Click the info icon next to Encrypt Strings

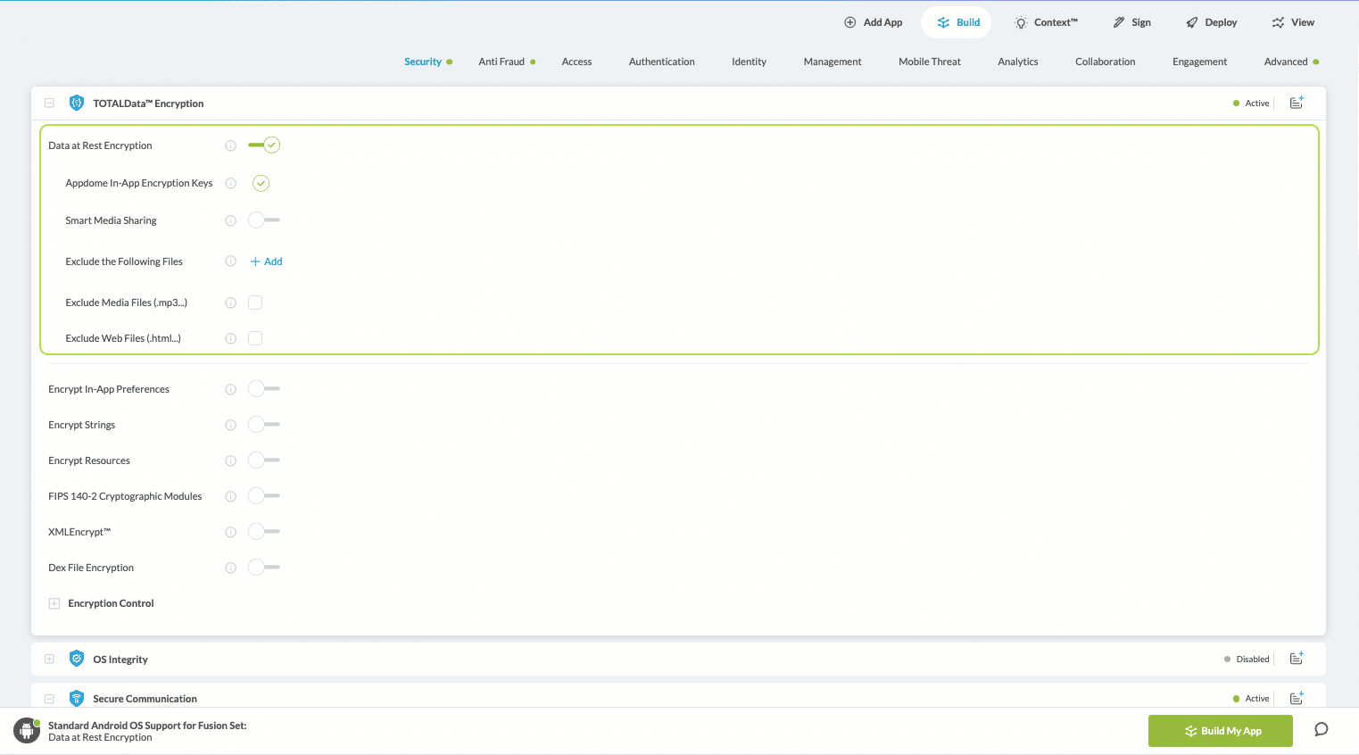click(x=230, y=424)
